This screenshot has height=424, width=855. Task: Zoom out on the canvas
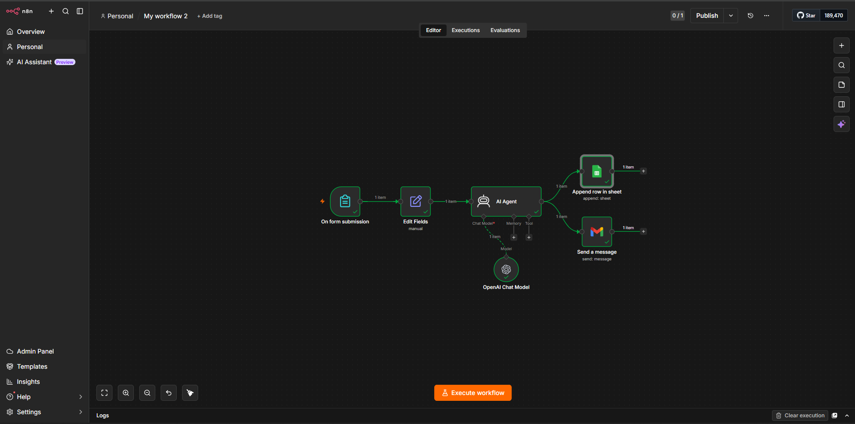coord(147,393)
